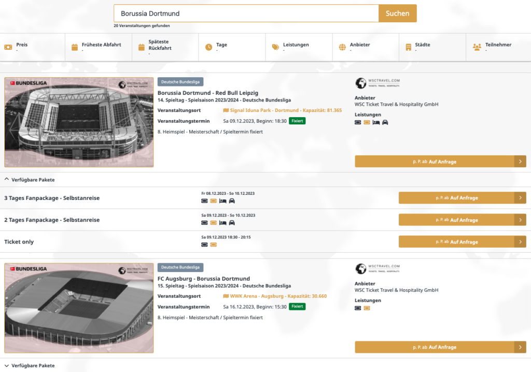Click the orange ticket icon under Leistungen for Dortmund–Leipzig

367,123
